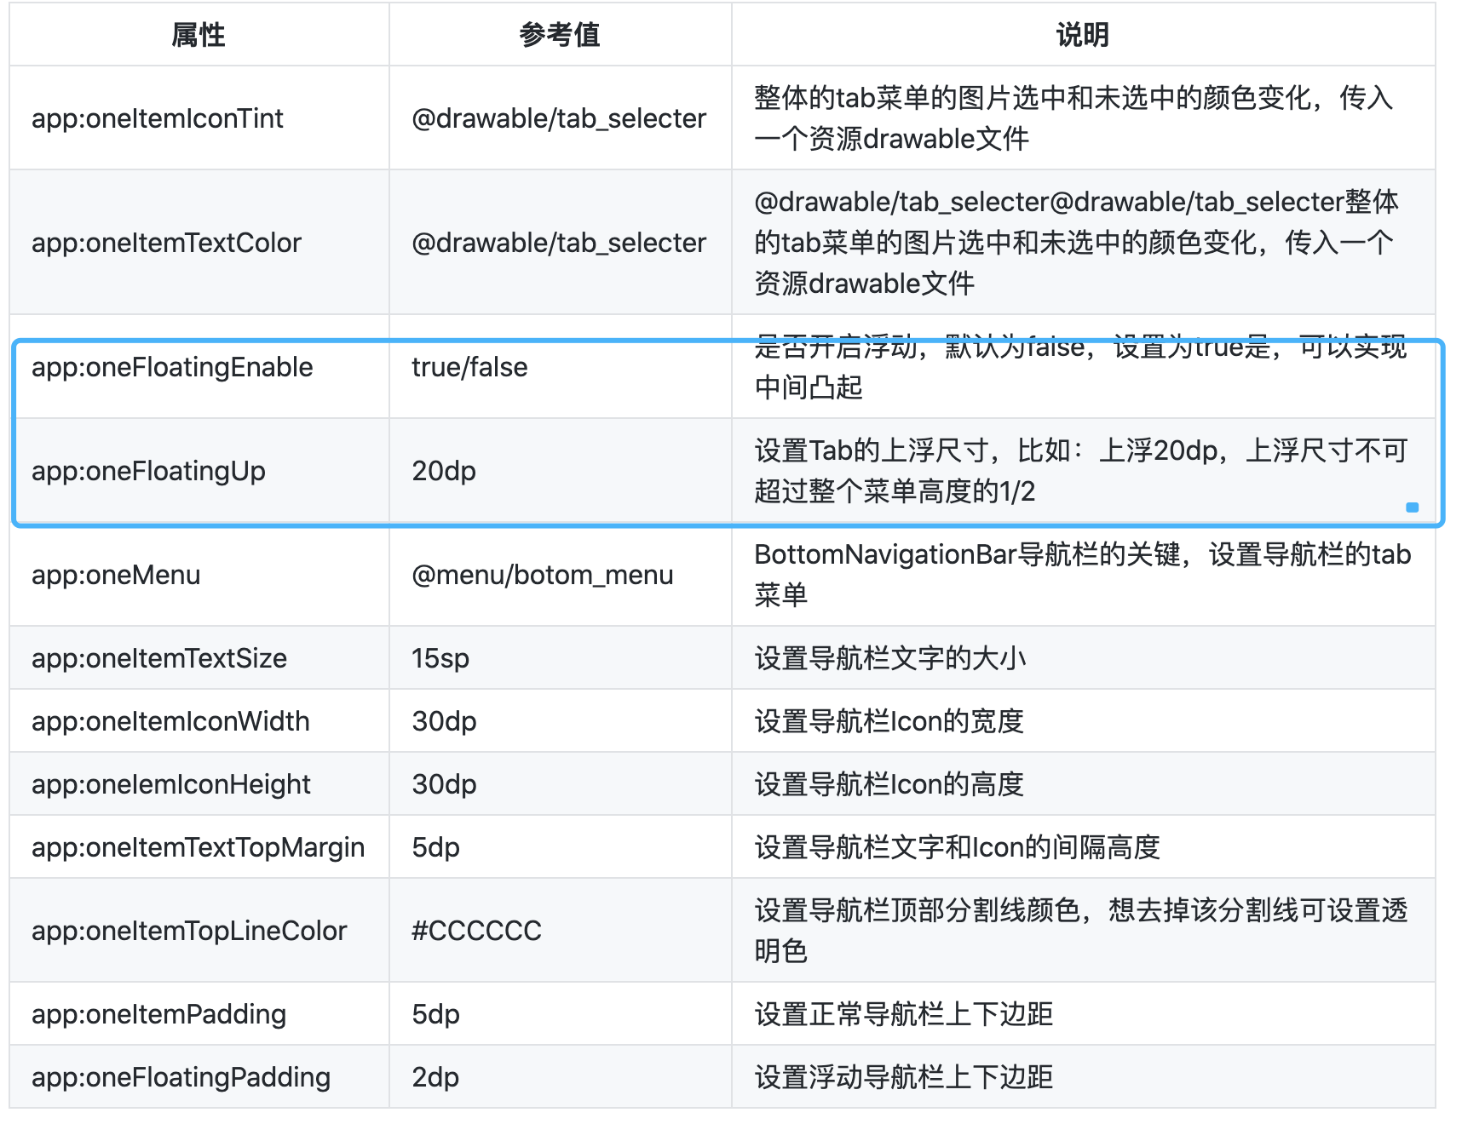Click the text 设置导航栏Icon的高度
The image size is (1462, 1124).
[x=889, y=784]
